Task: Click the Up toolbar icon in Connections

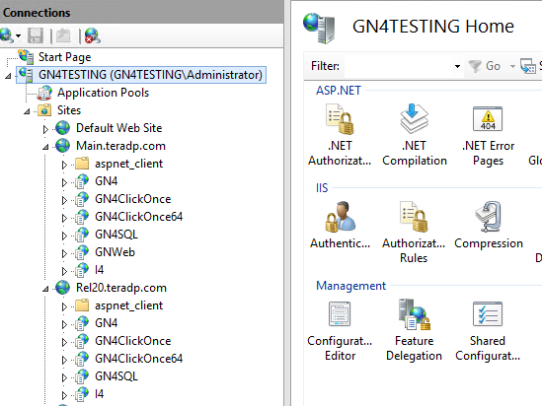Action: tap(63, 35)
